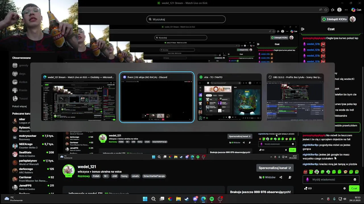Open recommended channel 'mokrysuchar'
The height and width of the screenshot is (204, 364).
pyautogui.click(x=33, y=137)
